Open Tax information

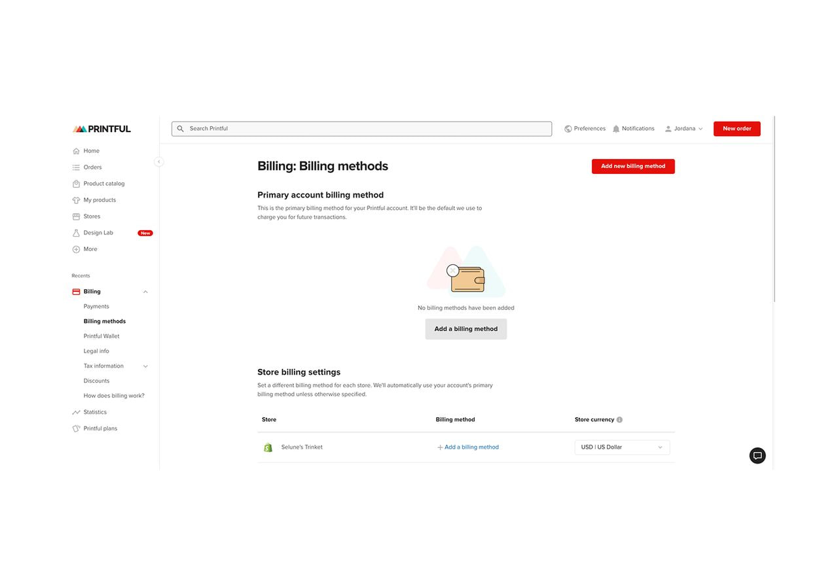103,366
